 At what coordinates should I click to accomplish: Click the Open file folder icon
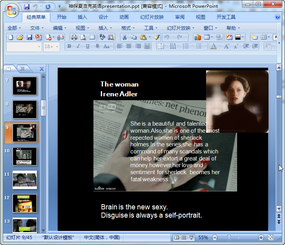(20, 37)
